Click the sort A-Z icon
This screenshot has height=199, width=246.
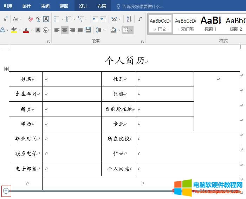129,19
